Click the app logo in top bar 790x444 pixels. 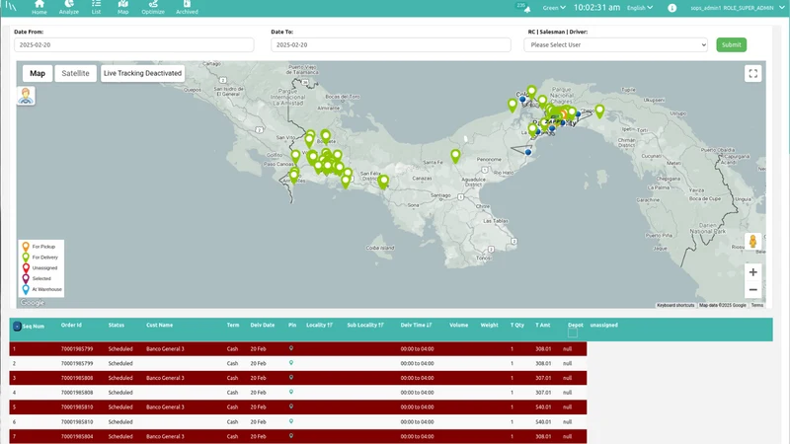click(11, 7)
